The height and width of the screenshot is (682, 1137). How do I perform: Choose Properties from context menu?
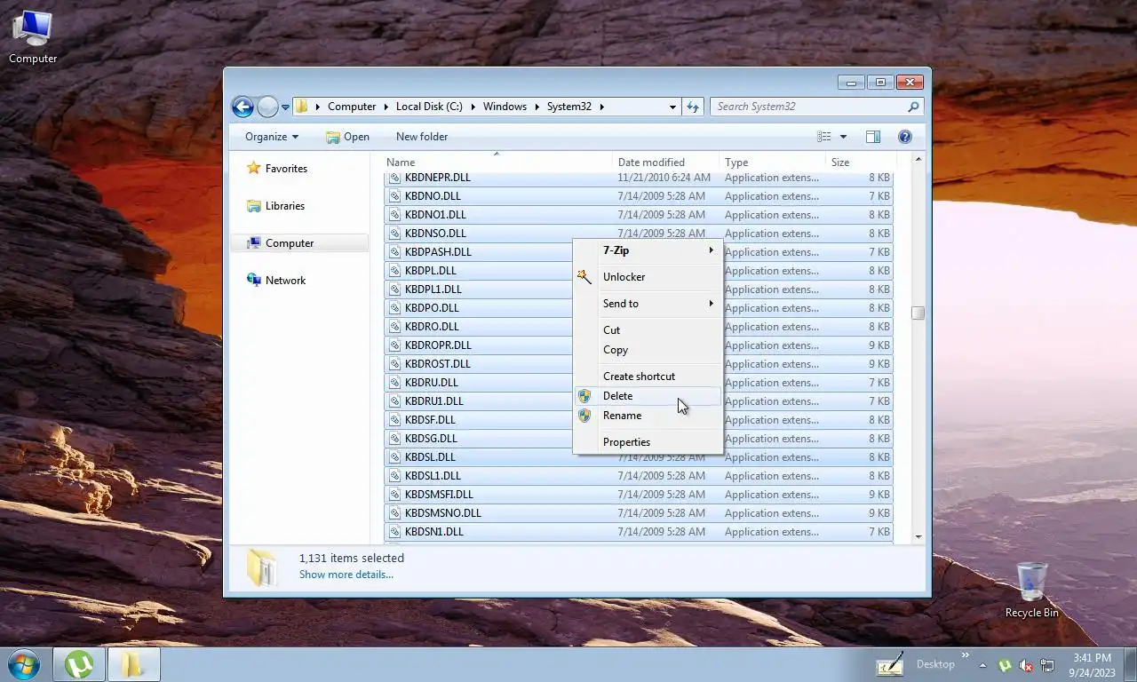tap(648, 442)
